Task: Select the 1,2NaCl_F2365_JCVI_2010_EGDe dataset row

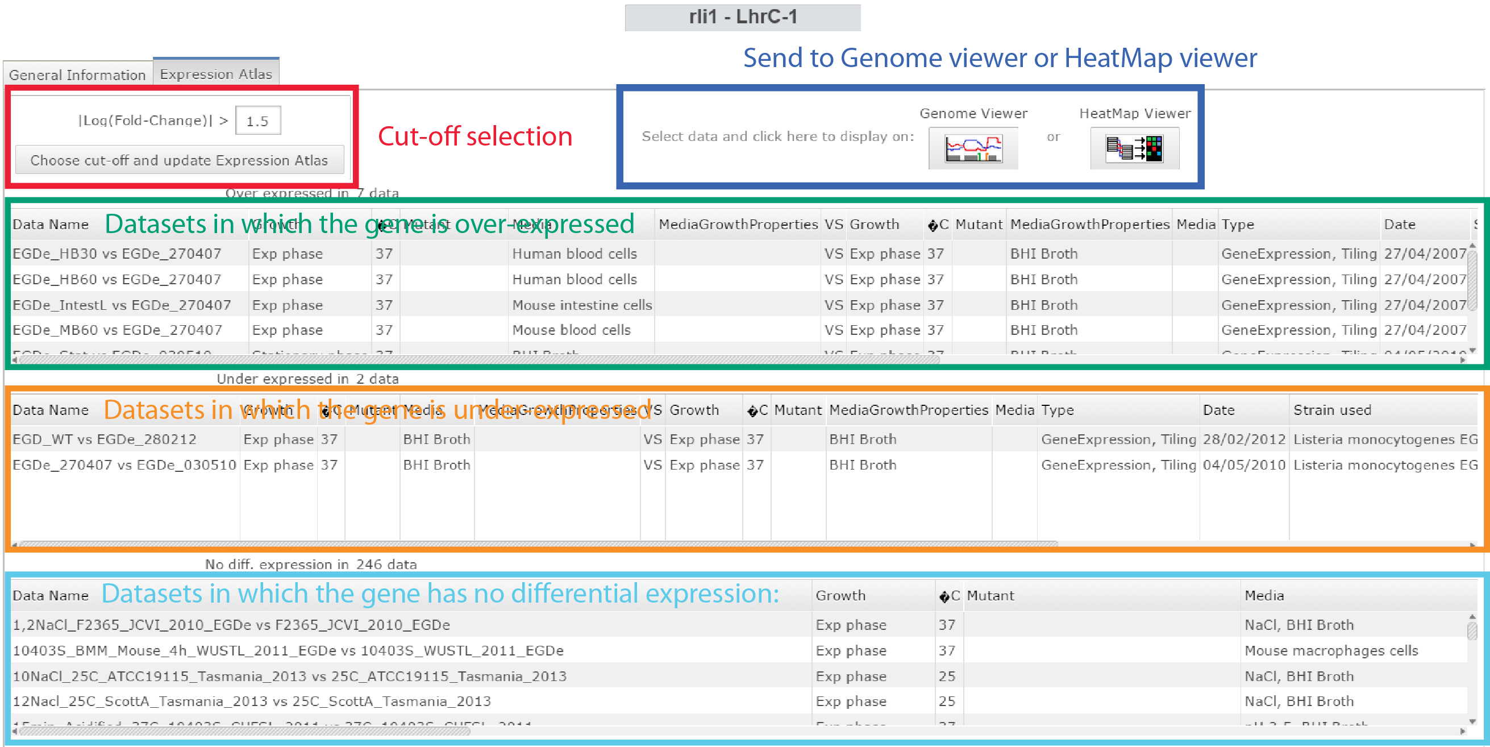Action: (231, 625)
